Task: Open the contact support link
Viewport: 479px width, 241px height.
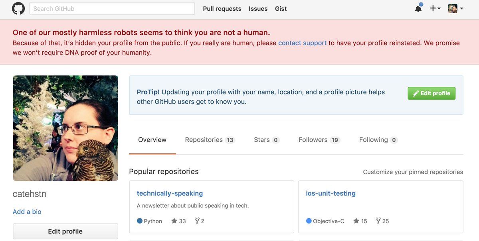Action: pos(302,43)
